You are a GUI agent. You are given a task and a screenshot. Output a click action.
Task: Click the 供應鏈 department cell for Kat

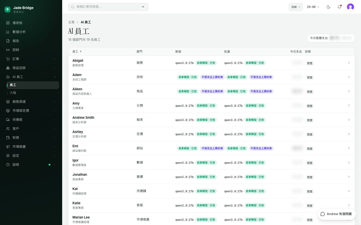(x=141, y=191)
